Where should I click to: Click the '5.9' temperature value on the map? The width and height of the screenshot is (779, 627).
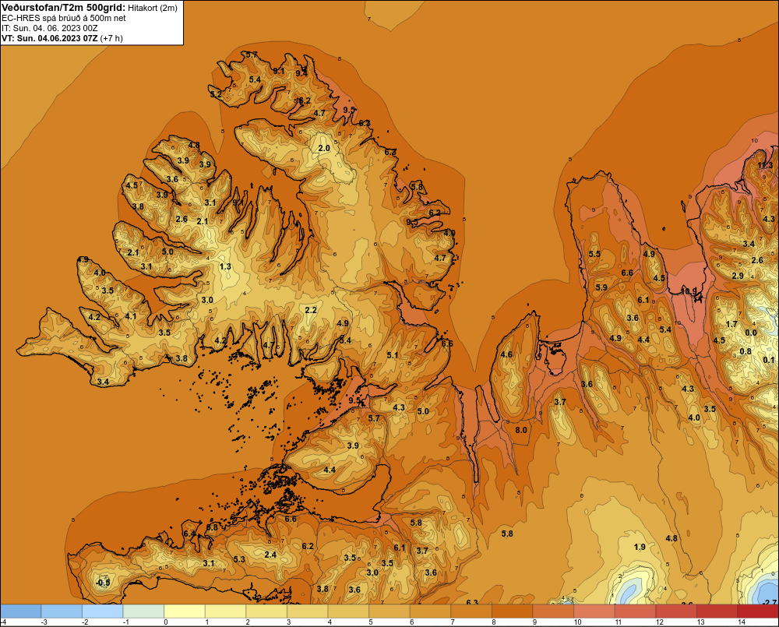601,287
